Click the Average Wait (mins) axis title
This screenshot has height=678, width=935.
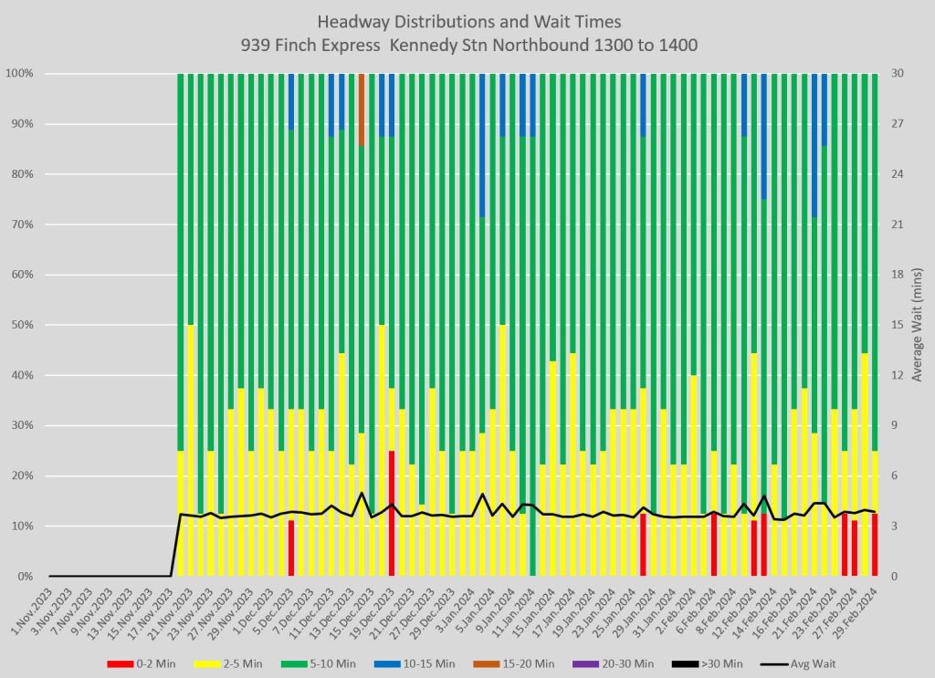915,325
